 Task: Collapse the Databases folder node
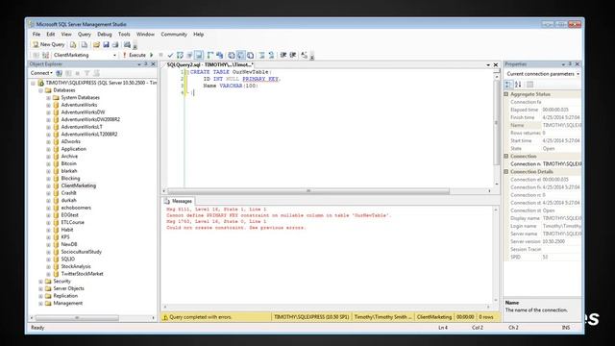(40, 90)
